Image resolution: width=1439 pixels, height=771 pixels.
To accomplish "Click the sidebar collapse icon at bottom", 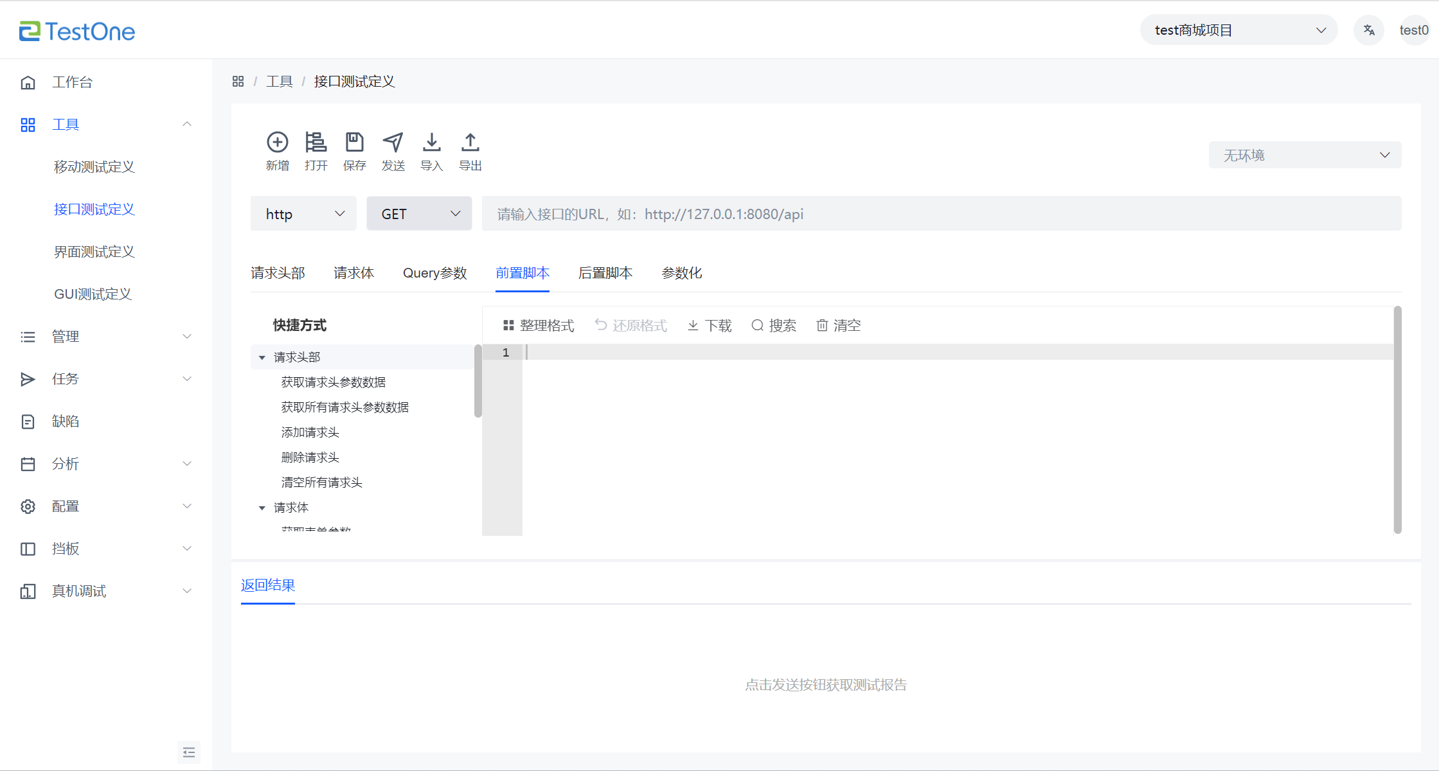I will tap(188, 752).
